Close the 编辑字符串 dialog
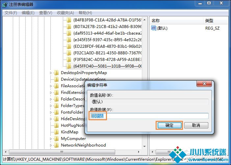The height and width of the screenshot is (165, 231). tap(204, 84)
